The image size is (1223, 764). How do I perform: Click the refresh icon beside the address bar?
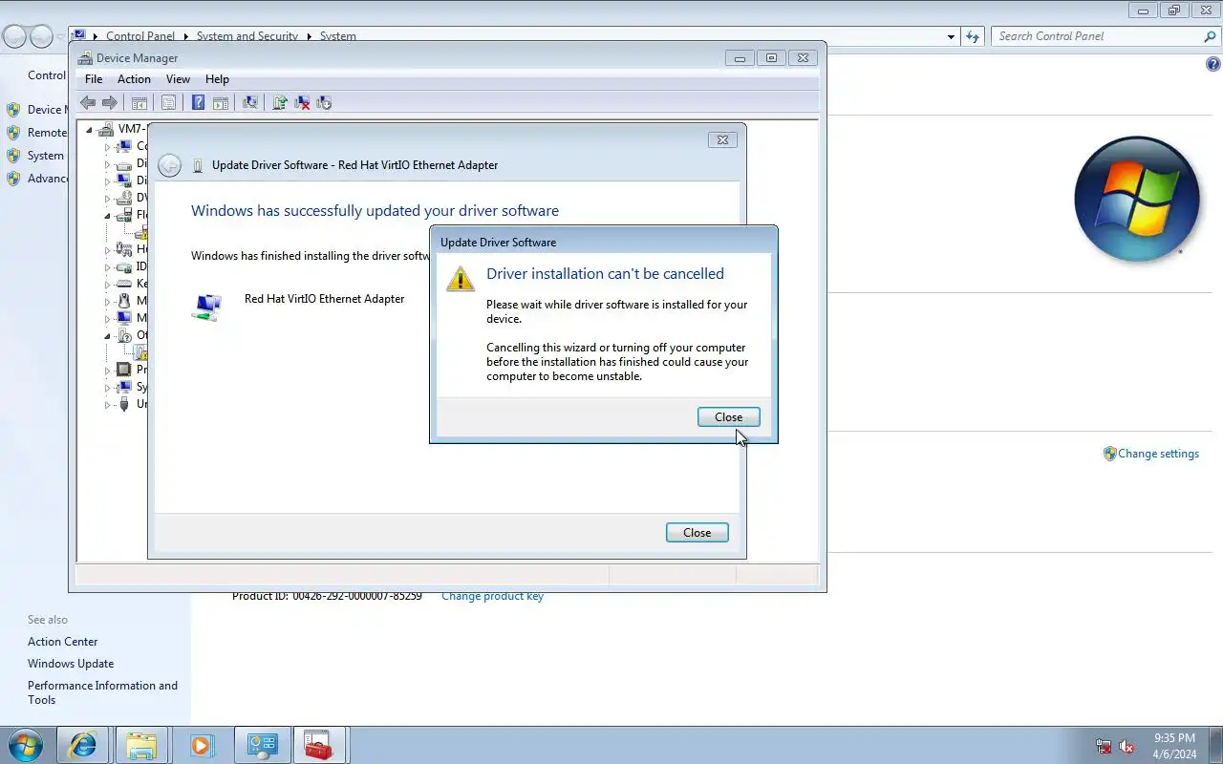pos(973,36)
